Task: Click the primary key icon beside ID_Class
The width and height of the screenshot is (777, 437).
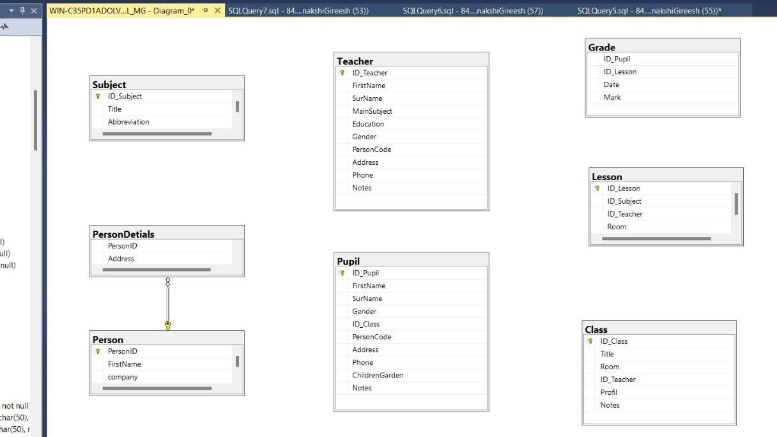Action: [590, 341]
